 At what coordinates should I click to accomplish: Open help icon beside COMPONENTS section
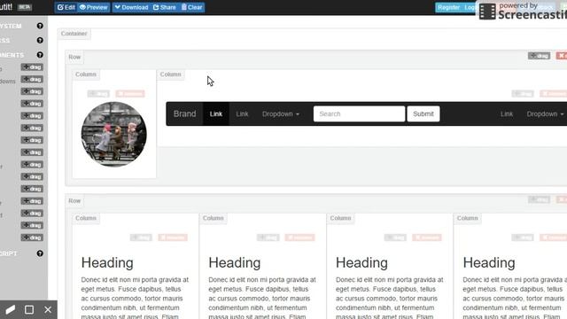click(x=40, y=55)
